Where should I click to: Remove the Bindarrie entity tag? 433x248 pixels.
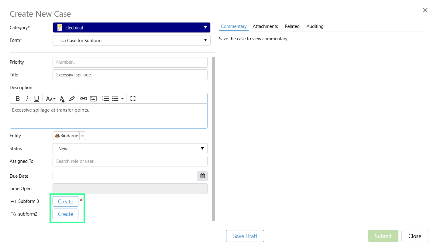[x=82, y=136]
